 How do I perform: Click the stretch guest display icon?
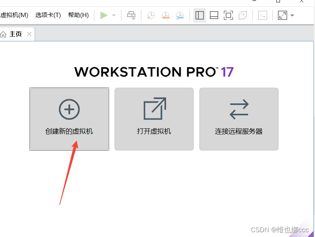point(282,15)
